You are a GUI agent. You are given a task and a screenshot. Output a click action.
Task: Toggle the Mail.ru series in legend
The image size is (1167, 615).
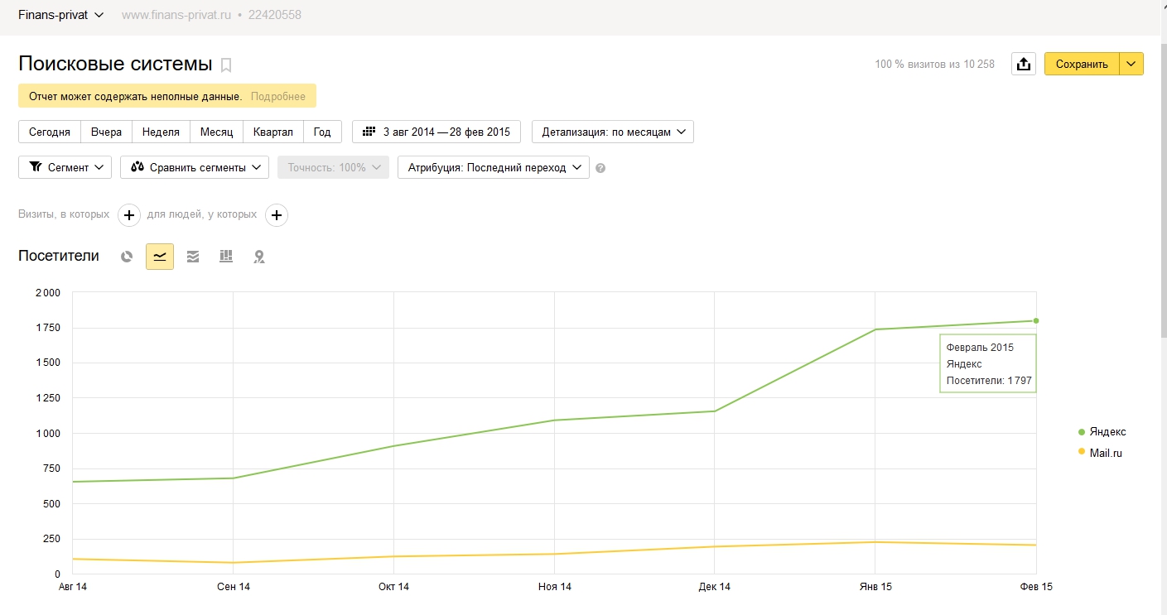pos(1105,453)
